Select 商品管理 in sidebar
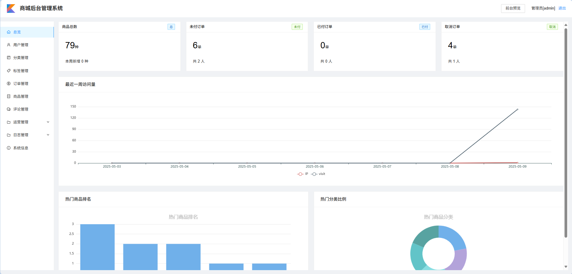The height and width of the screenshot is (274, 572). click(27, 96)
